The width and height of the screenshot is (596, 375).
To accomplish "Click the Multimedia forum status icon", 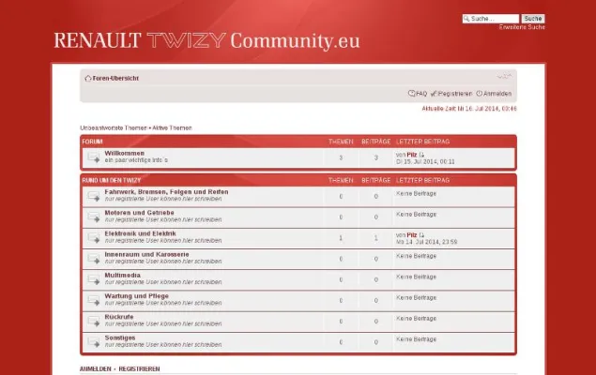I will coord(93,279).
